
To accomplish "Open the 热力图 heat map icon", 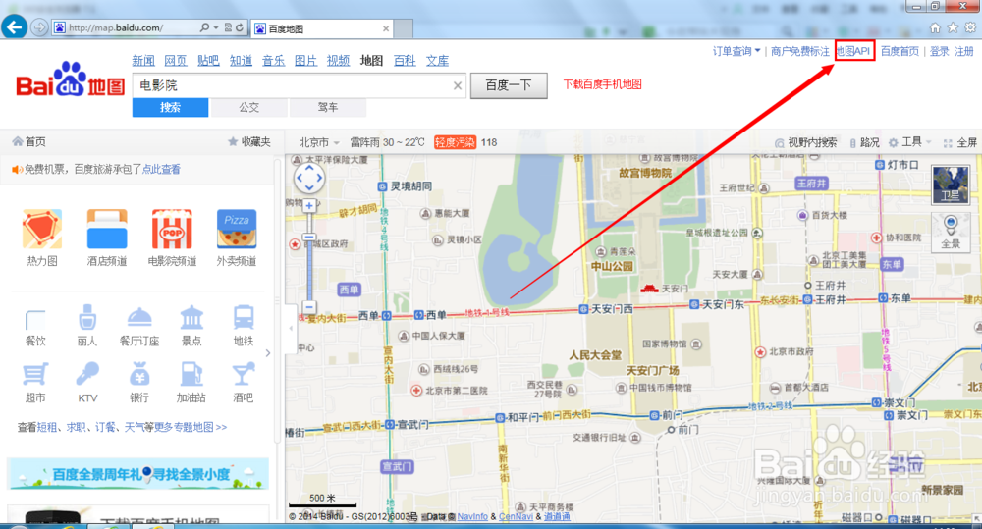I will [42, 230].
